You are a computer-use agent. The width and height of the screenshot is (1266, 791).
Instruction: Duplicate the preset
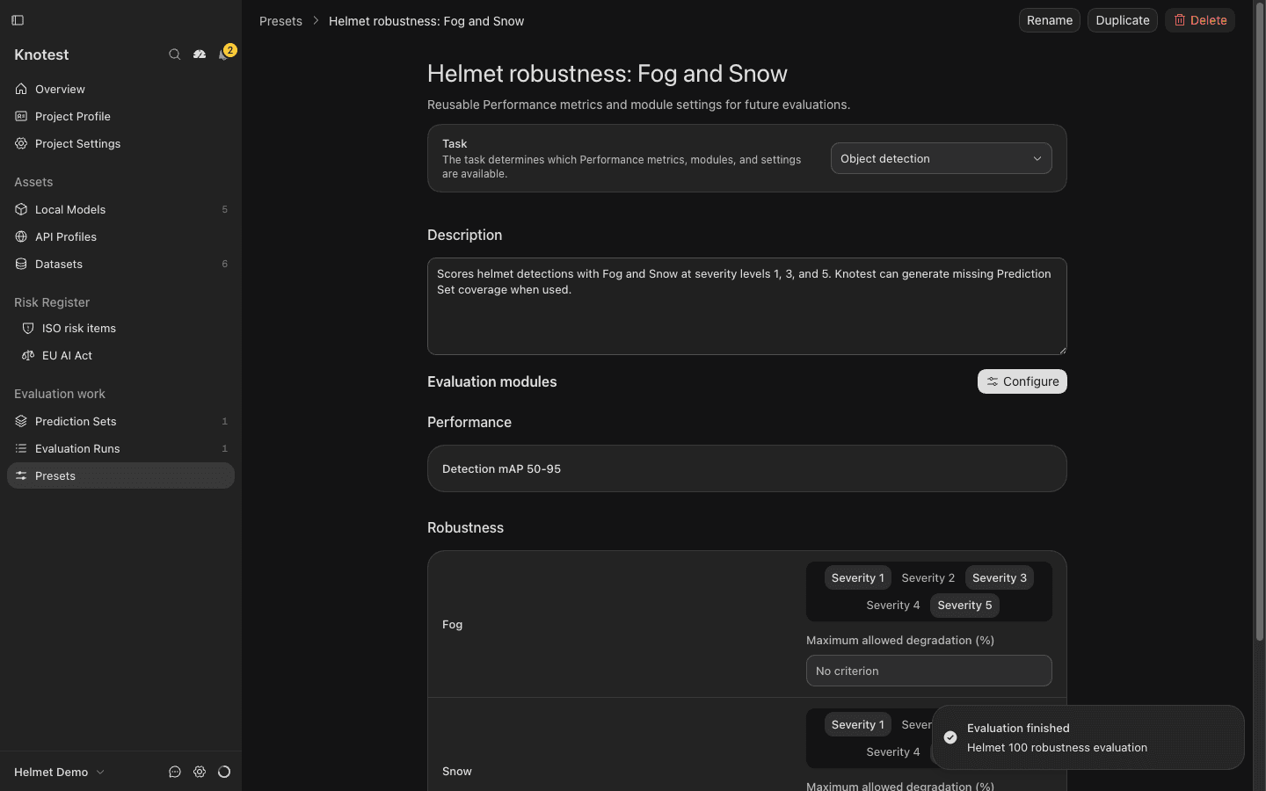1123,20
